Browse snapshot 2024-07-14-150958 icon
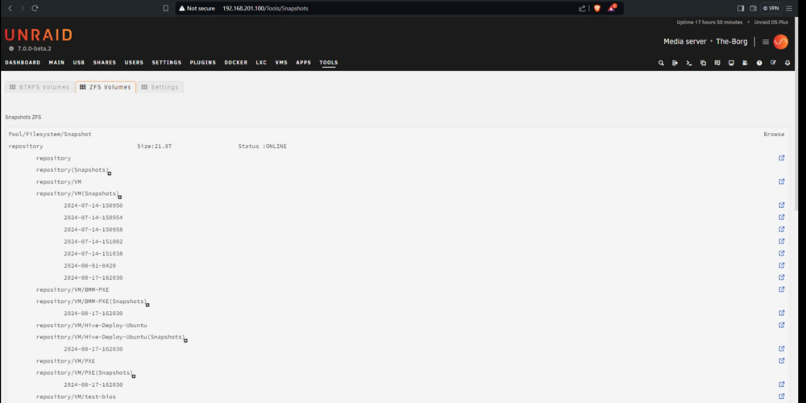Screen dimensions: 806x403 pyautogui.click(x=782, y=229)
